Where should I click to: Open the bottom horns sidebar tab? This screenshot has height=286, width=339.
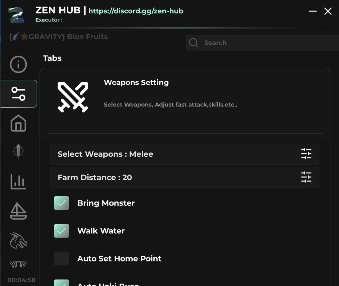(18, 264)
